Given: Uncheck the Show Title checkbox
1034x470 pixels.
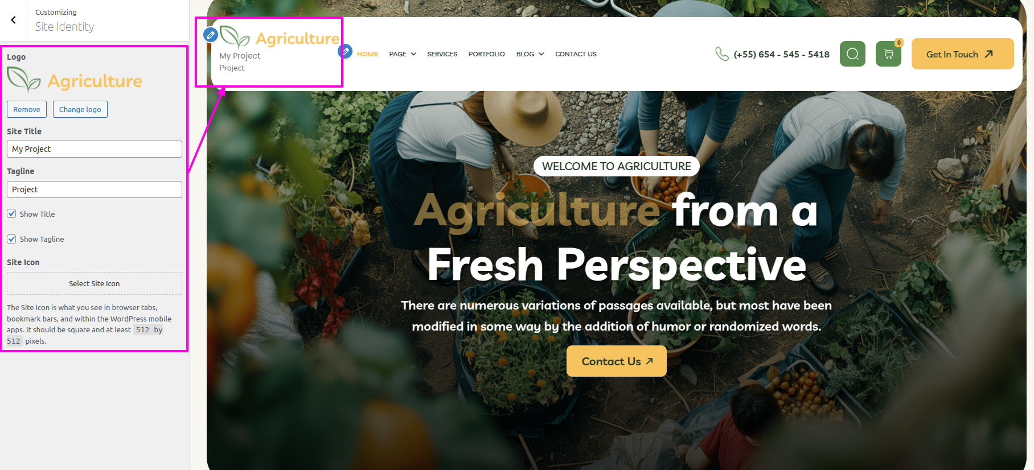Looking at the screenshot, I should (x=11, y=213).
